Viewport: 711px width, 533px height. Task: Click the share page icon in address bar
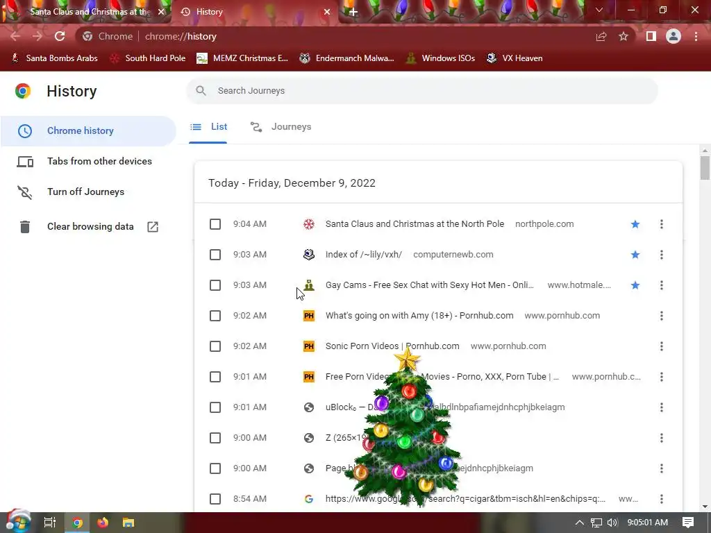click(x=601, y=36)
